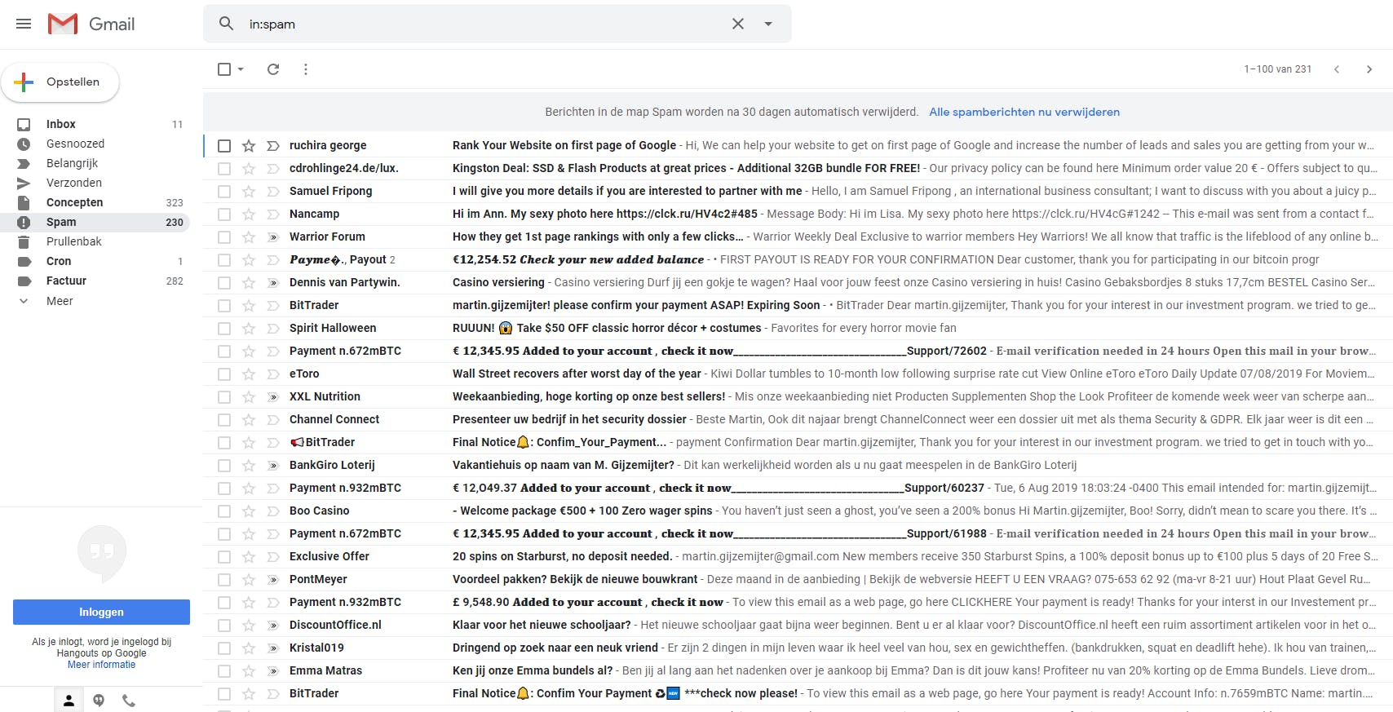This screenshot has height=712, width=1393.
Task: Open the more options three-dot menu
Action: click(x=306, y=69)
